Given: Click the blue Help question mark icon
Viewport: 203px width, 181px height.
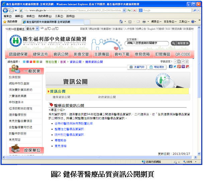Looking at the screenshot, I should [193, 22].
